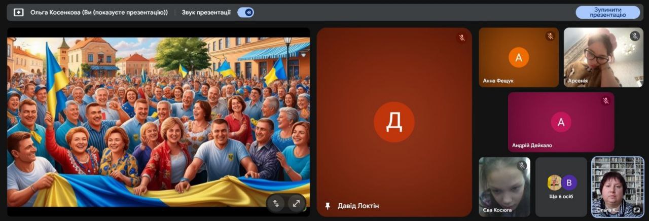649x221 pixels.
Task: Expand the Ще 6 осіб participants tile
Action: 561,187
